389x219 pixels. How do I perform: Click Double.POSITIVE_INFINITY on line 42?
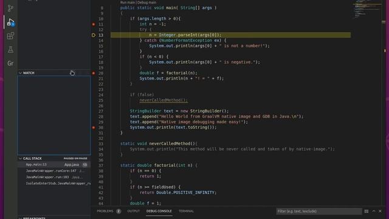coord(185,192)
